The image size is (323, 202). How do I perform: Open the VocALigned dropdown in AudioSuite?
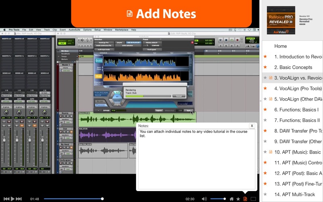(x=152, y=49)
